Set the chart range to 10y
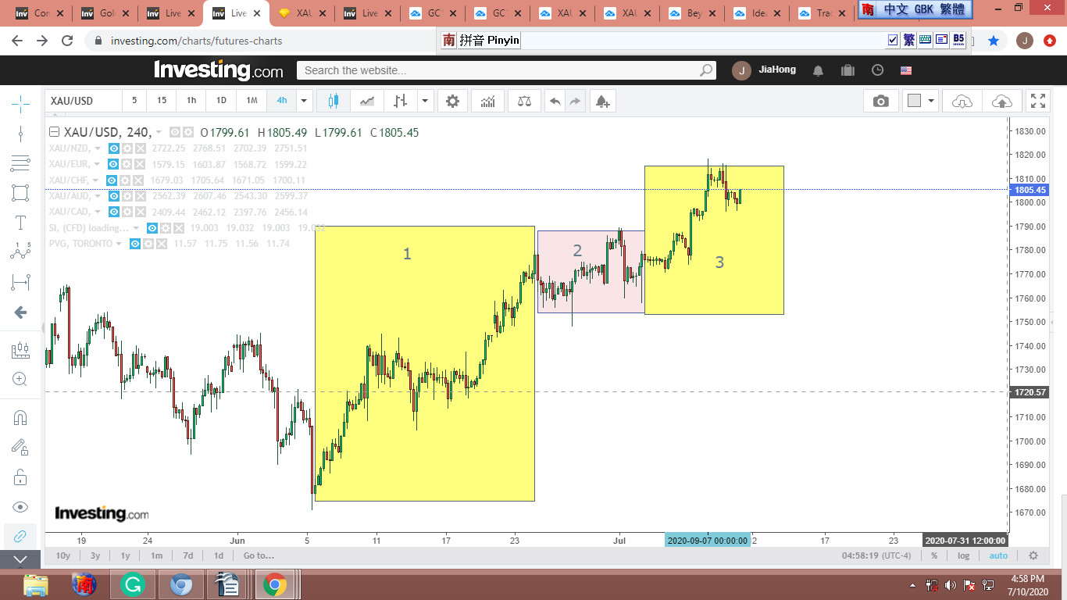 63,555
